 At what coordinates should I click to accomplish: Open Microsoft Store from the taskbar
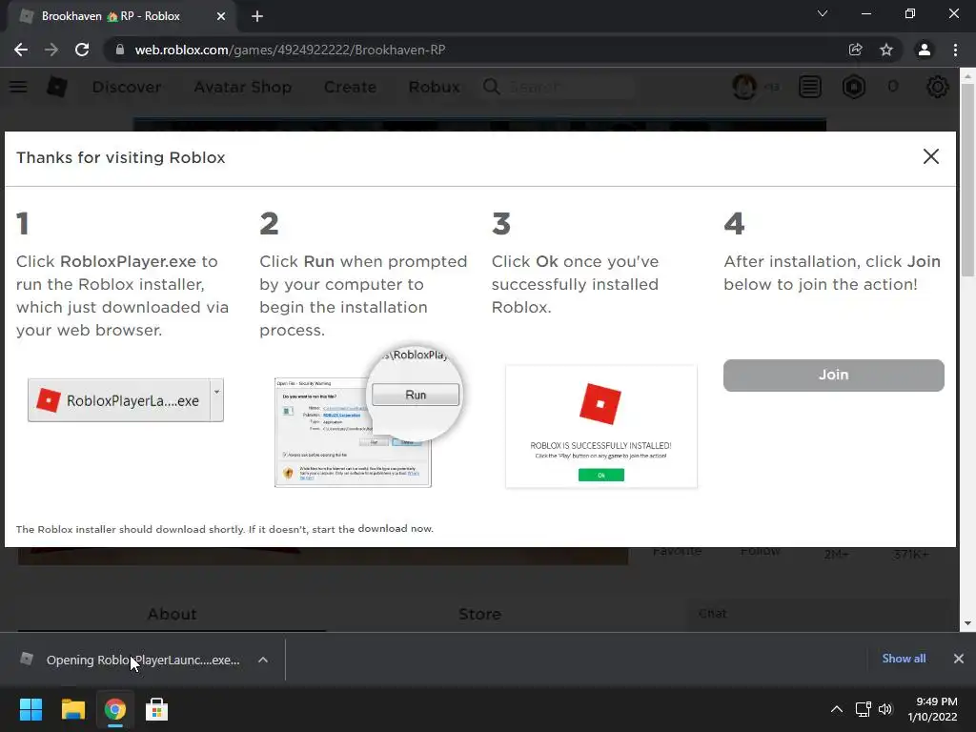[157, 709]
